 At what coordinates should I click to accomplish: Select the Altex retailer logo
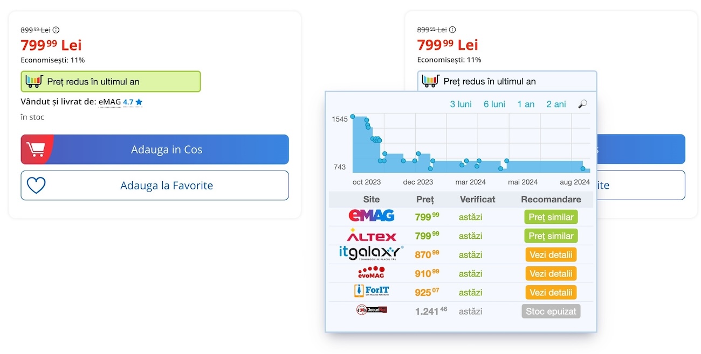pyautogui.click(x=371, y=236)
